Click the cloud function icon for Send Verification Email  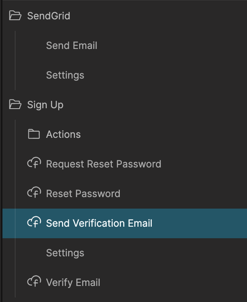point(34,223)
